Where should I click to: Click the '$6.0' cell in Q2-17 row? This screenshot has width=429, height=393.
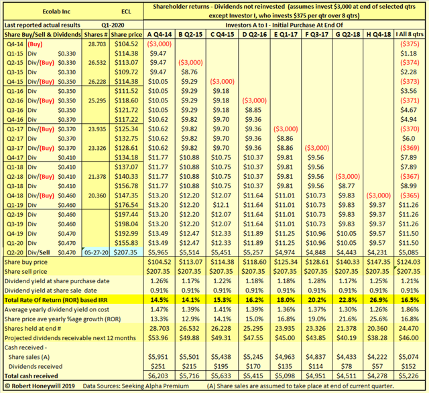(x=408, y=139)
